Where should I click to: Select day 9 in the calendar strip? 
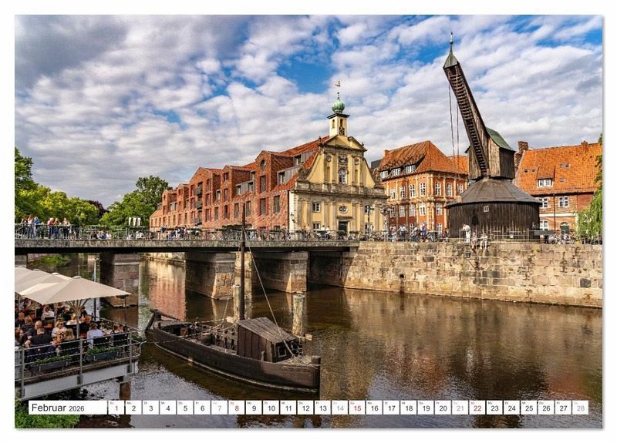click(254, 408)
